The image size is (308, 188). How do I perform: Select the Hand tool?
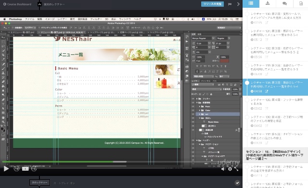[3, 117]
